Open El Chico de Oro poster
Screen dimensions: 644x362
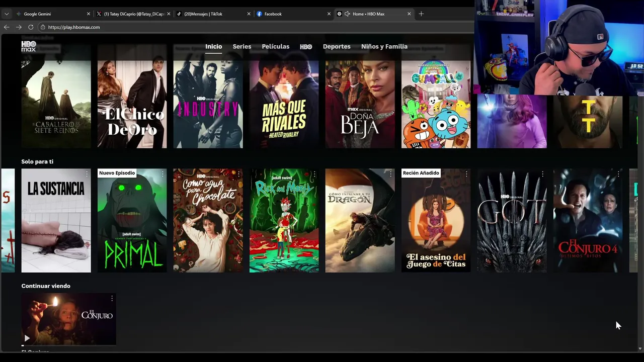tap(132, 96)
